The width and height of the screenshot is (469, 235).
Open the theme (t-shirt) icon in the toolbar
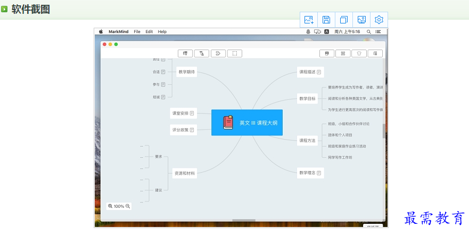click(x=359, y=53)
